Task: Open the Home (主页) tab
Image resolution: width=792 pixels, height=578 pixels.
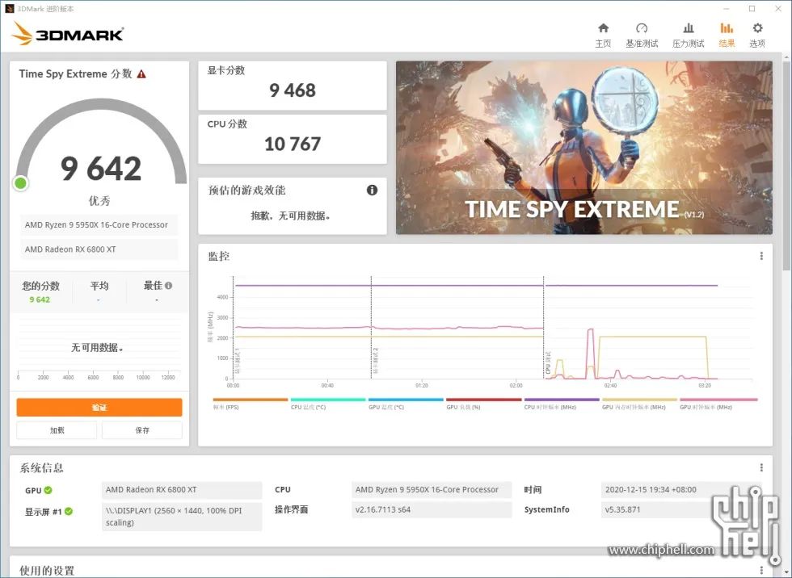Action: point(603,35)
